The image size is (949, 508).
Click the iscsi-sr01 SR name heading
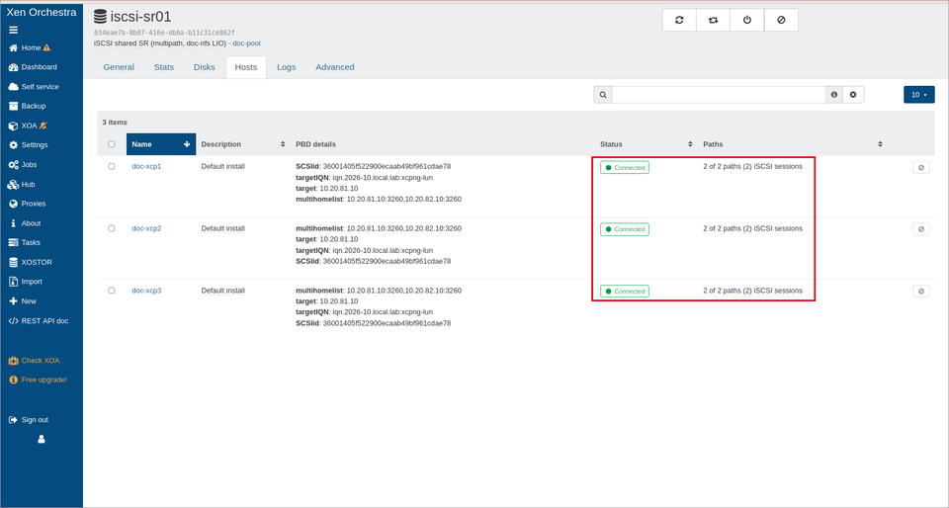coord(140,17)
